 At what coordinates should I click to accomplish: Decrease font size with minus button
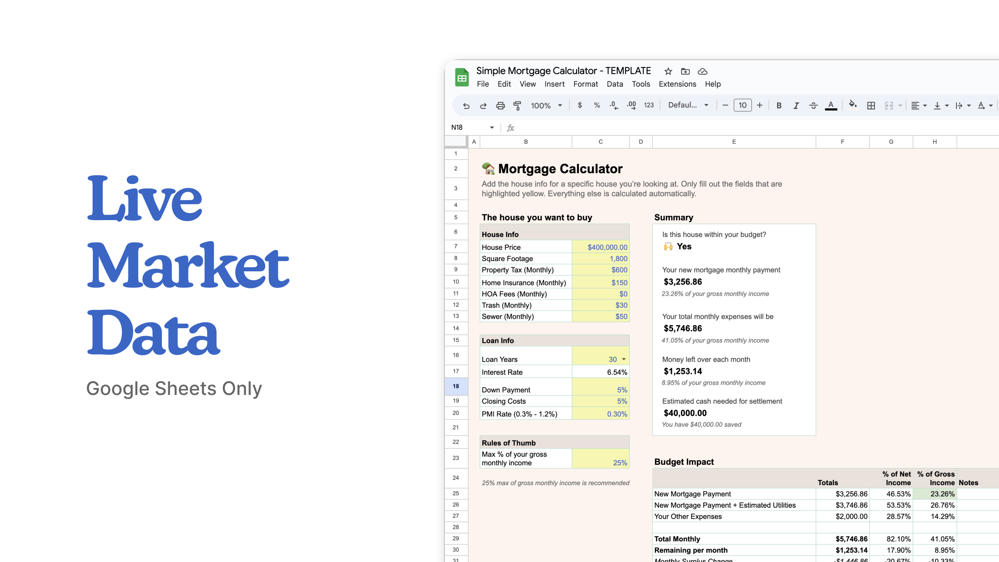[x=725, y=105]
